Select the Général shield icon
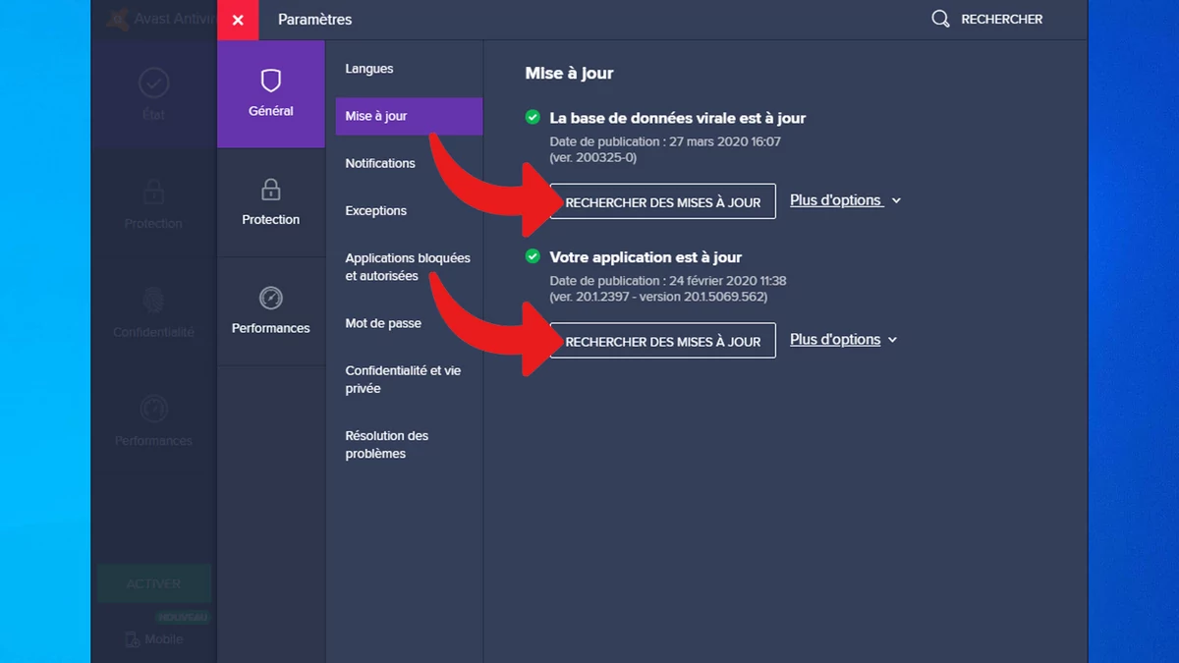Viewport: 1179px width, 663px height. (271, 81)
